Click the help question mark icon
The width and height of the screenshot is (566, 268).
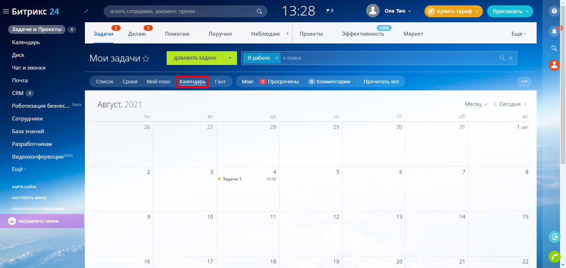(554, 11)
